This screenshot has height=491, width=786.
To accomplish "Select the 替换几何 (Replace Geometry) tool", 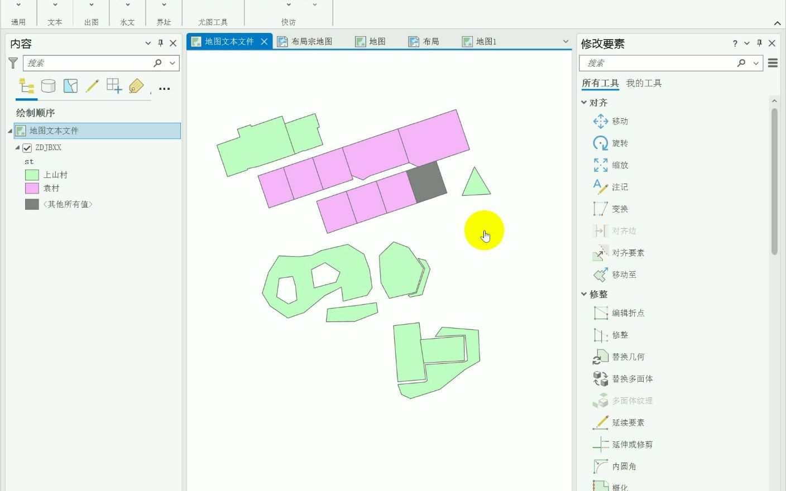I will click(618, 357).
